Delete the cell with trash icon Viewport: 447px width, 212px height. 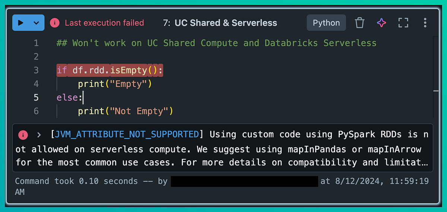coord(359,23)
